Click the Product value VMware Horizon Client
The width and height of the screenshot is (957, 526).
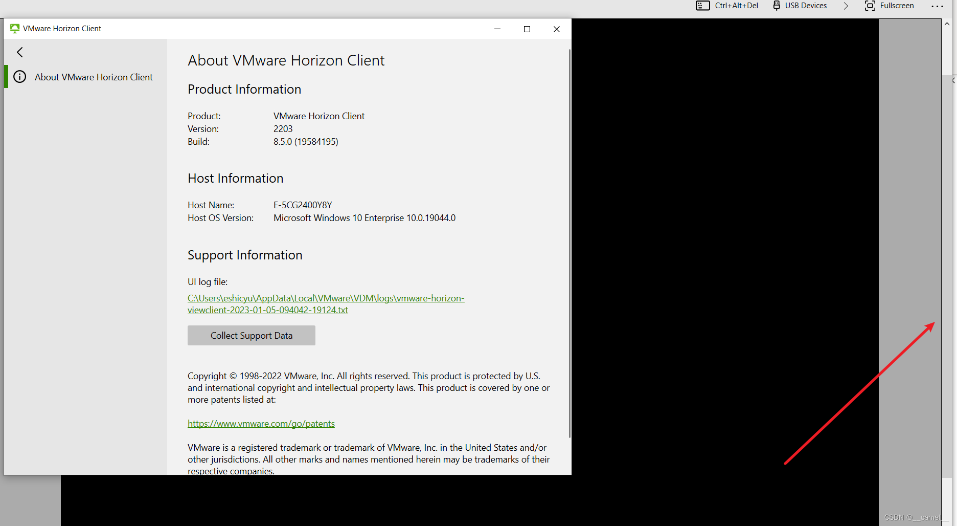319,116
